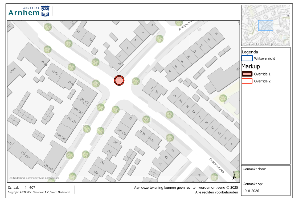
Task: Click the Arnhem coat of arms logo
Action: (x=45, y=11)
